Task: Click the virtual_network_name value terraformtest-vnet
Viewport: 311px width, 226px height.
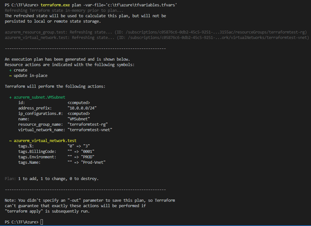Action: click(90, 130)
